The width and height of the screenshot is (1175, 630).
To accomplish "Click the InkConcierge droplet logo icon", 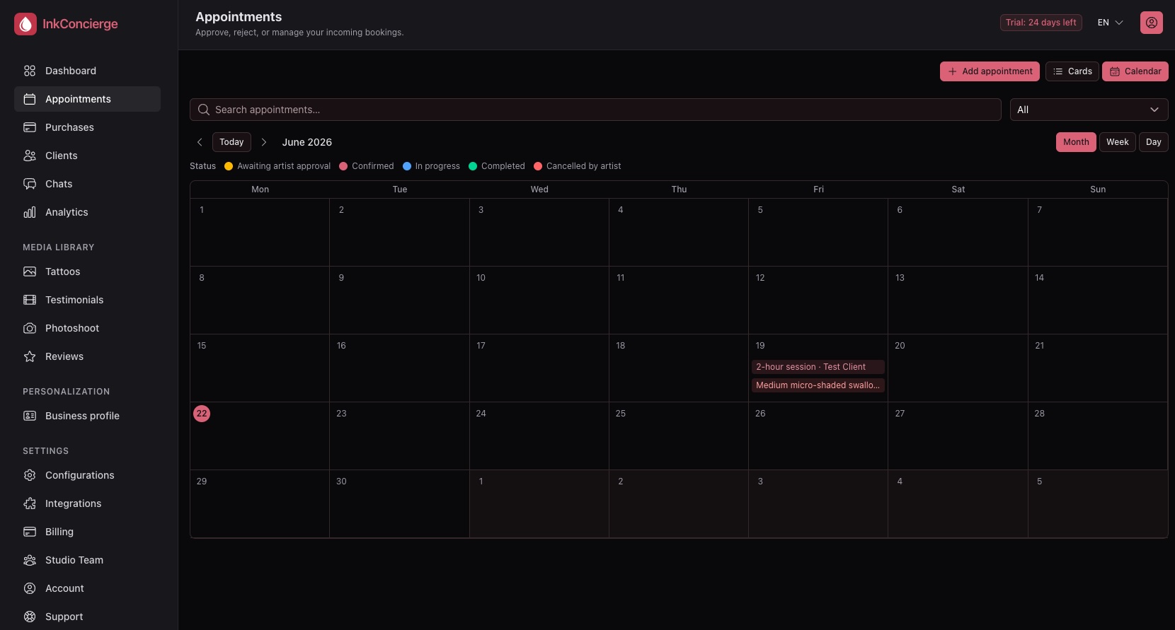I will 25,24.
